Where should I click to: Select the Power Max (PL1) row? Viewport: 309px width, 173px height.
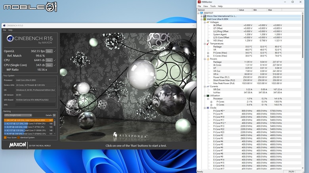pyautogui.click(x=249, y=77)
